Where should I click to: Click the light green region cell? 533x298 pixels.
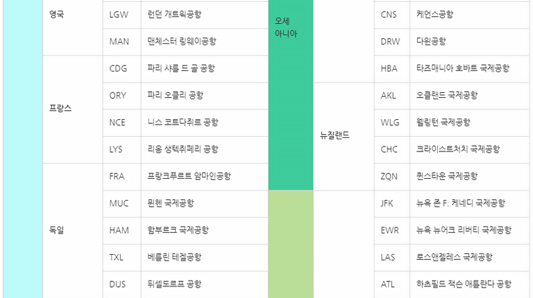[290, 244]
